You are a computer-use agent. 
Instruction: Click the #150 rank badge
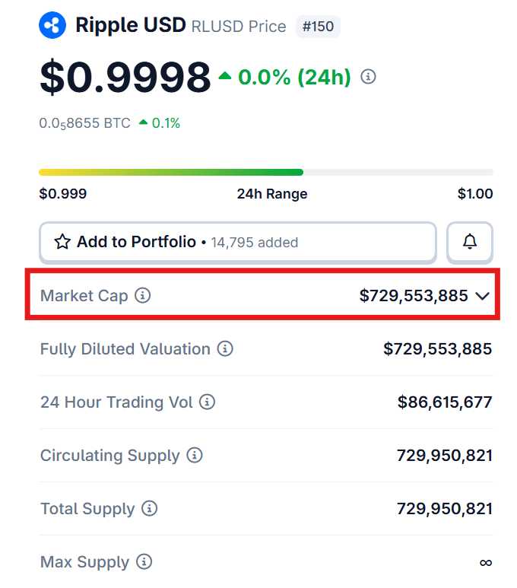318,27
